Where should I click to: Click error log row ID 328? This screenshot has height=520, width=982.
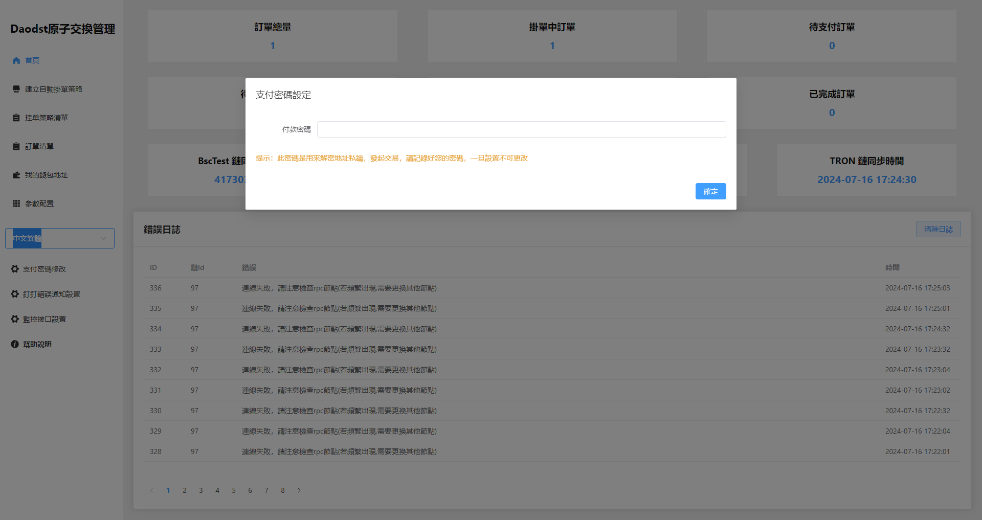point(552,451)
